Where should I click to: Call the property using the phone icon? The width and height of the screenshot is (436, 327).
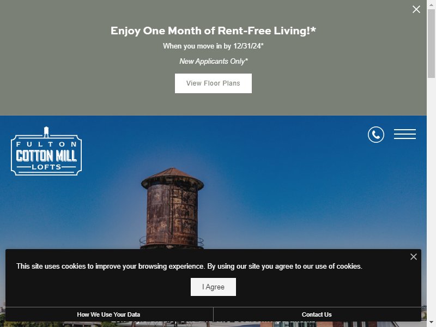[x=376, y=135]
